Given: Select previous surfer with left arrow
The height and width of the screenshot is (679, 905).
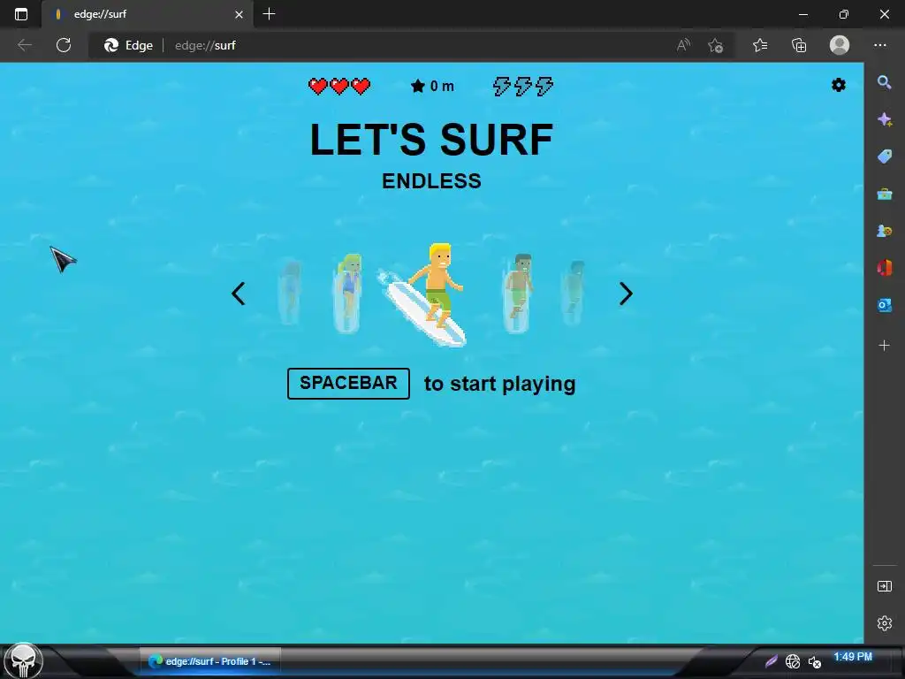Looking at the screenshot, I should tap(239, 294).
